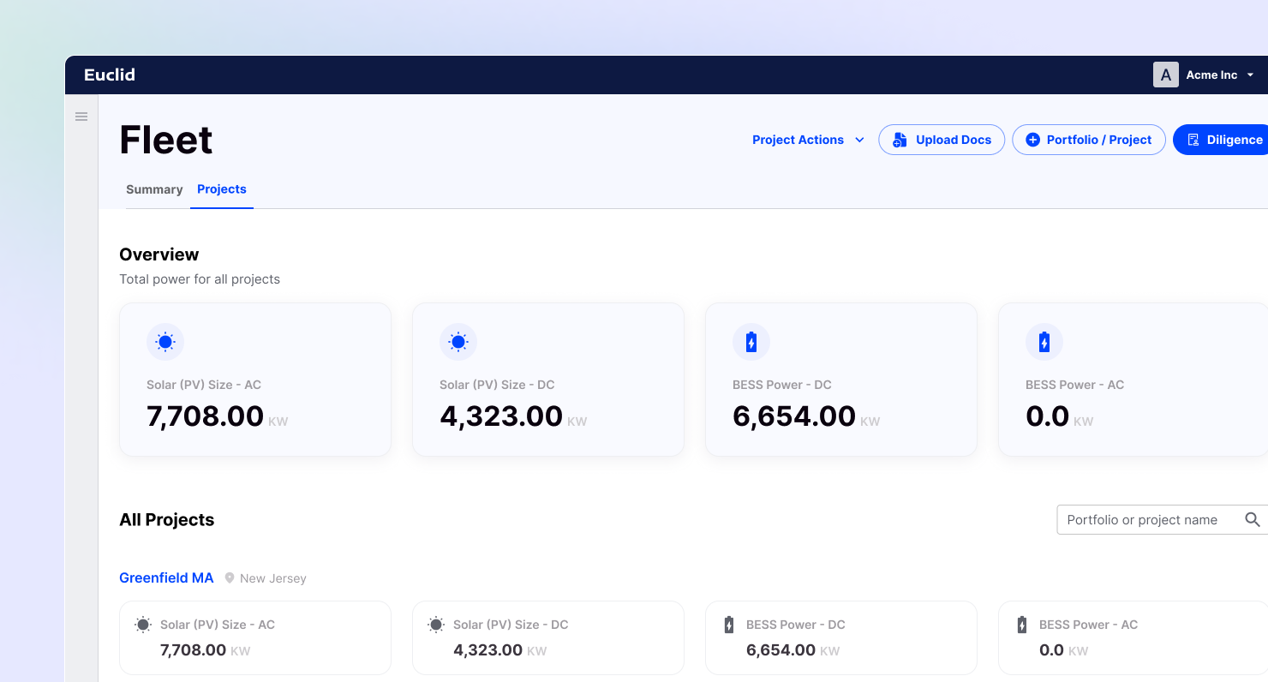Click the All Projects heading
Image resolution: width=1268 pixels, height=682 pixels.
coord(167,520)
